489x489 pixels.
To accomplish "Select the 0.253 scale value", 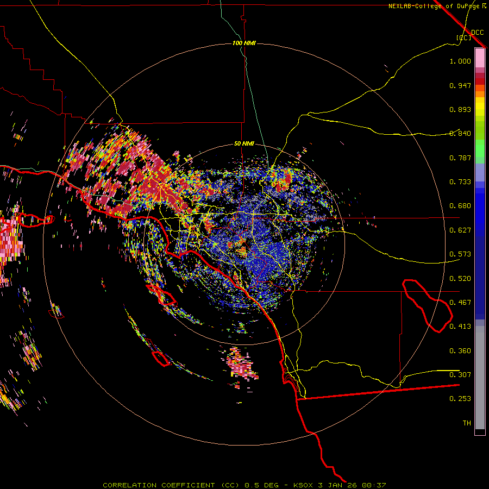I will tap(460, 399).
